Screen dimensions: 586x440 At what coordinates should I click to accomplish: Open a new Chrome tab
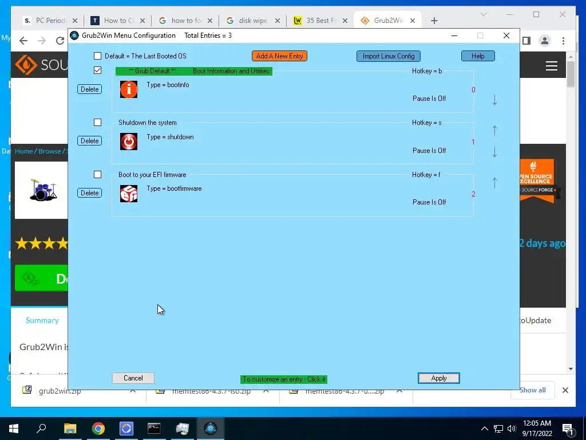pos(434,21)
